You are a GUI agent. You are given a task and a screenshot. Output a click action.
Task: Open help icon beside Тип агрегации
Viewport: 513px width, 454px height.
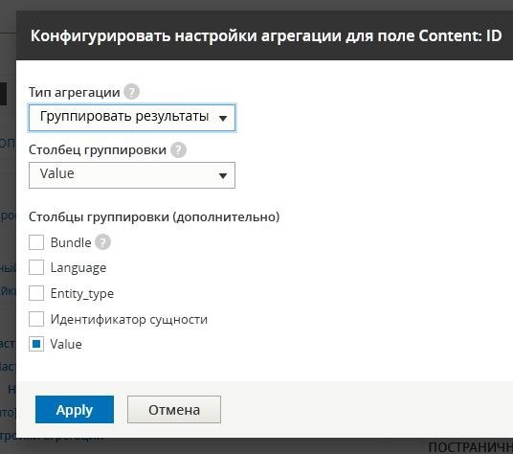132,92
